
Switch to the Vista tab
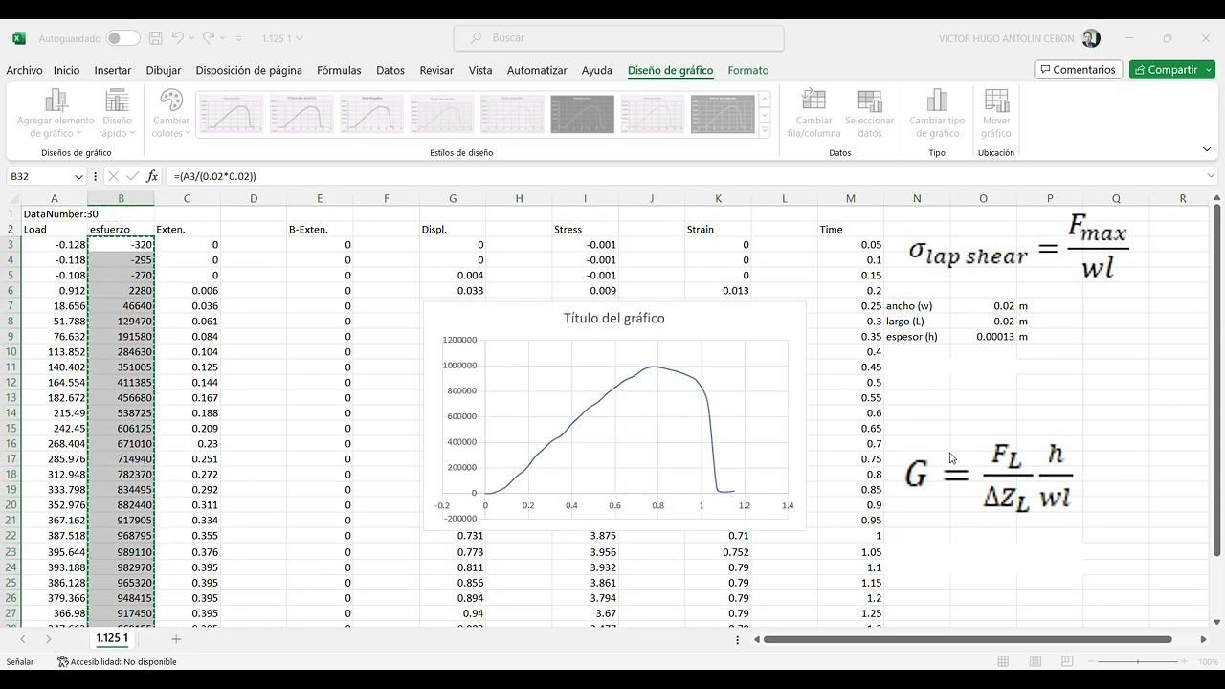tap(480, 70)
